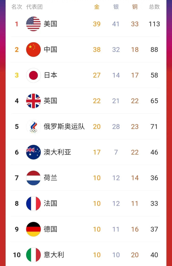Viewport: 172px width, 266px height.
Task: Select the 银 silver column header
Action: click(x=116, y=7)
